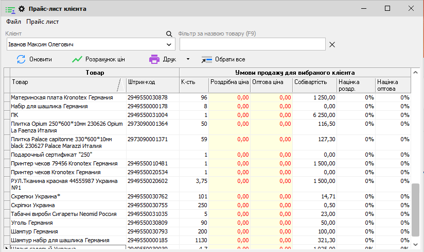The width and height of the screenshot is (424, 252).
Task: Open the Прайс лист menu
Action: pos(43,22)
